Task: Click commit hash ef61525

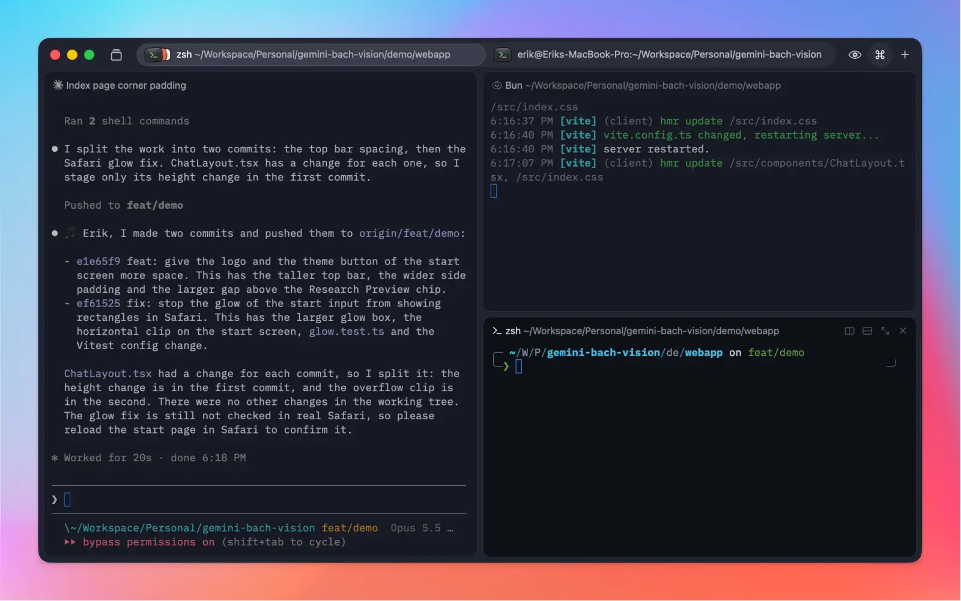Action: [99, 303]
